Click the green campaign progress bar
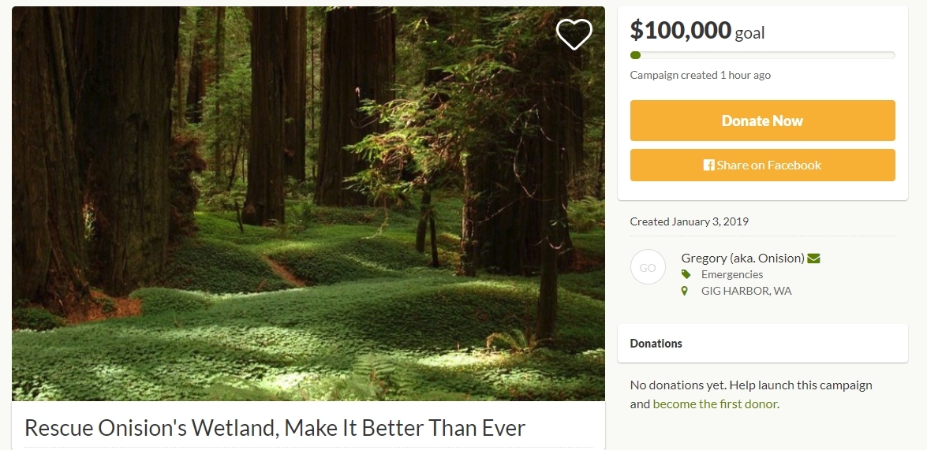Image resolution: width=927 pixels, height=450 pixels. [x=762, y=55]
